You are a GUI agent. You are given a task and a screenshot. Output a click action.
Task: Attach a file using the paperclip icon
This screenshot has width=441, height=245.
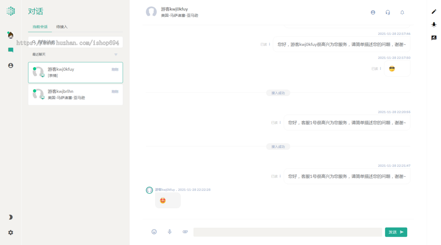(185, 231)
